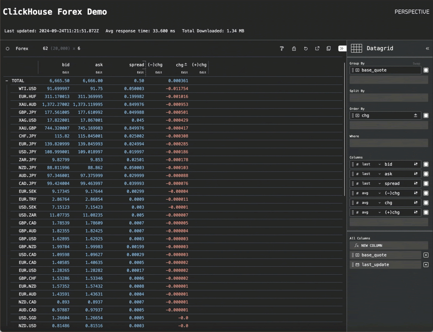Open the aggregate dropdown for bid column

371,164
